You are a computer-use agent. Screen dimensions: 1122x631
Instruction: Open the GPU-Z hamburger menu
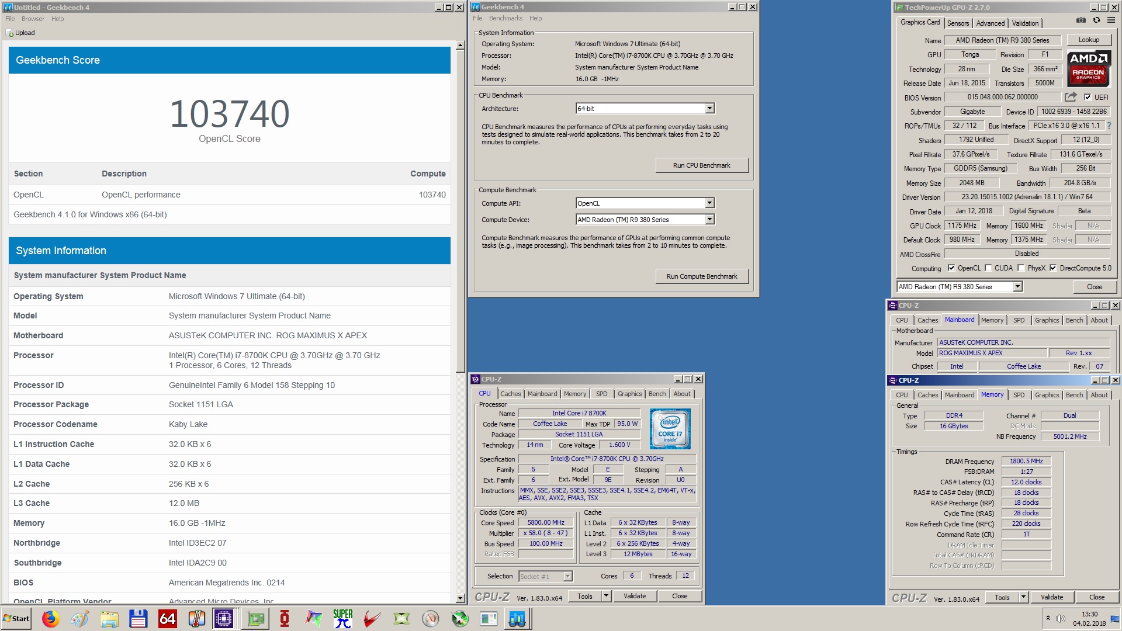click(x=1111, y=20)
